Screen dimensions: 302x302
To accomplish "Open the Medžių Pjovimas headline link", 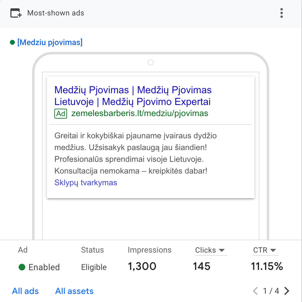I will click(x=133, y=96).
